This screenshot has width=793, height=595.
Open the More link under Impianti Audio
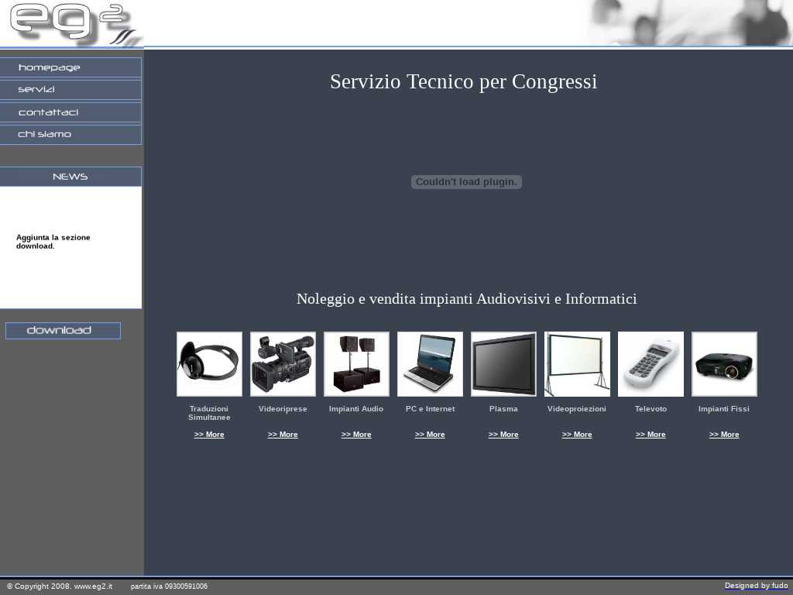pos(356,435)
